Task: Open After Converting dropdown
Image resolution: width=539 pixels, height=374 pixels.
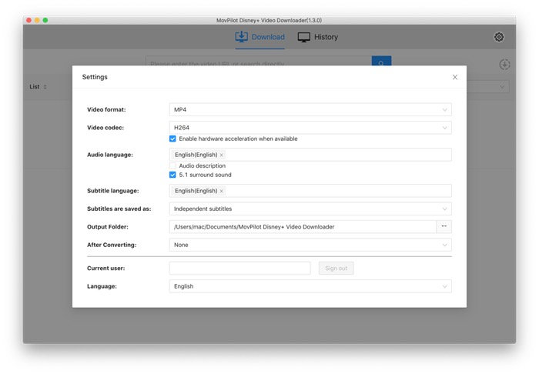Action: (310, 245)
